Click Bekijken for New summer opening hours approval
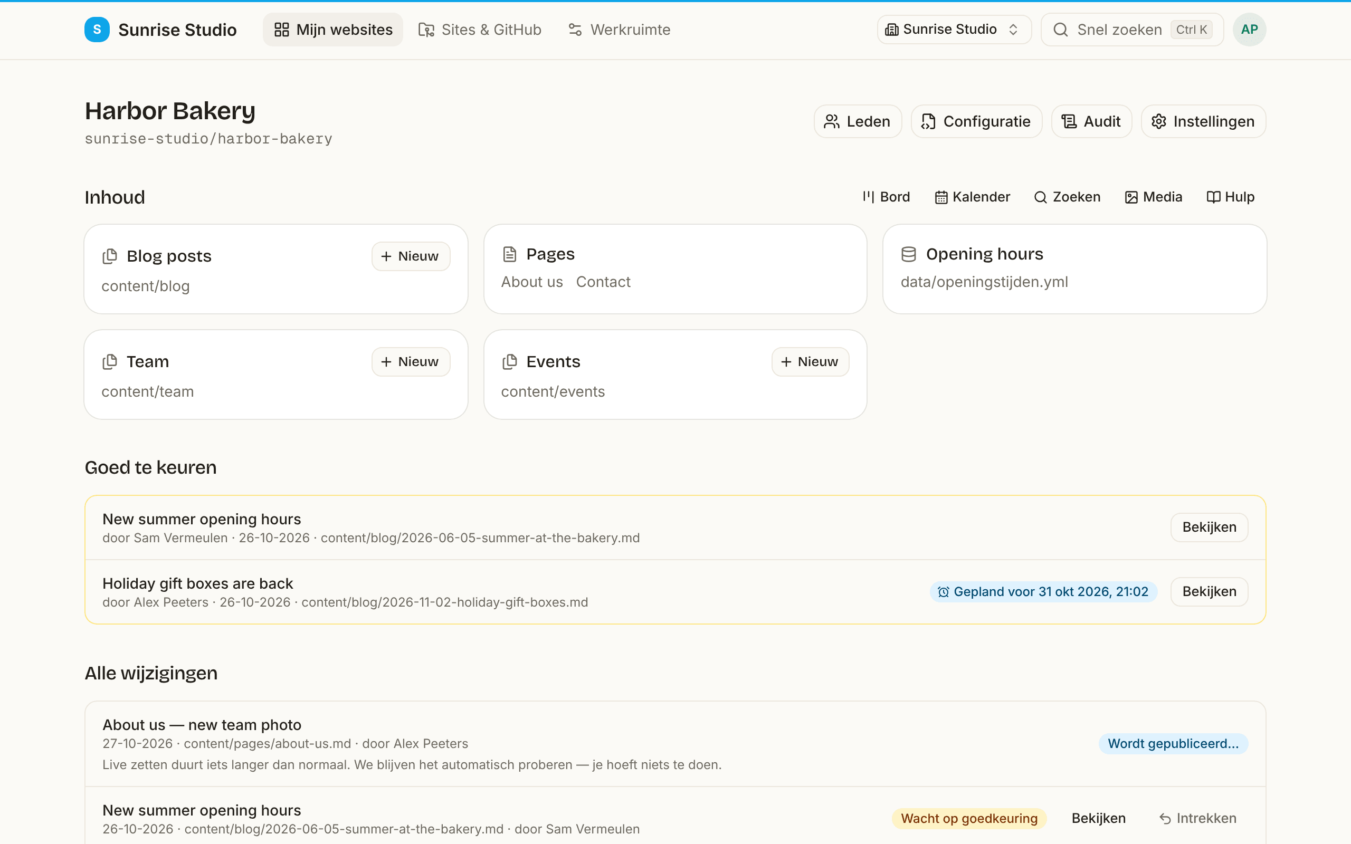 [1209, 527]
